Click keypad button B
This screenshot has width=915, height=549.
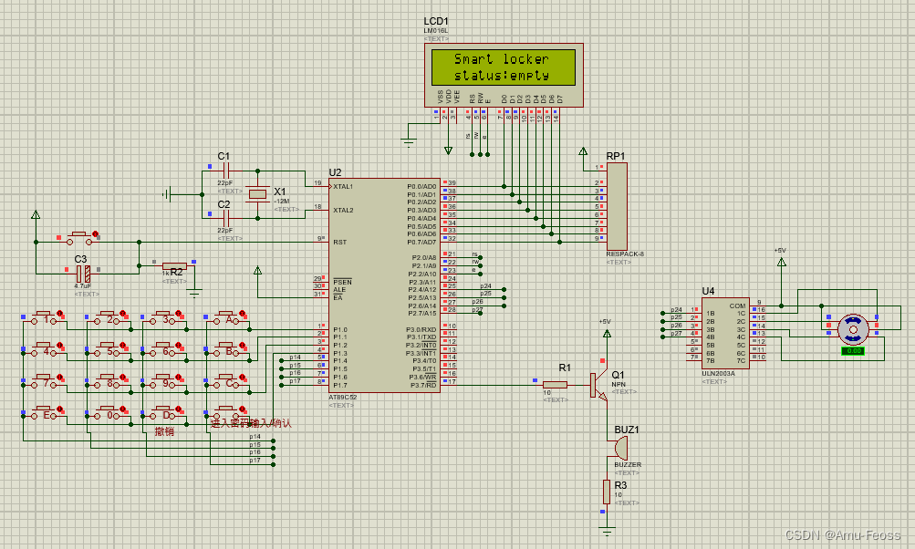228,350
